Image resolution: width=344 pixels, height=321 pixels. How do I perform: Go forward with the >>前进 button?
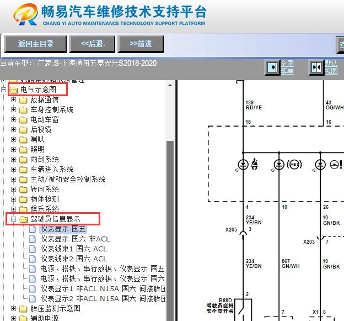click(141, 44)
